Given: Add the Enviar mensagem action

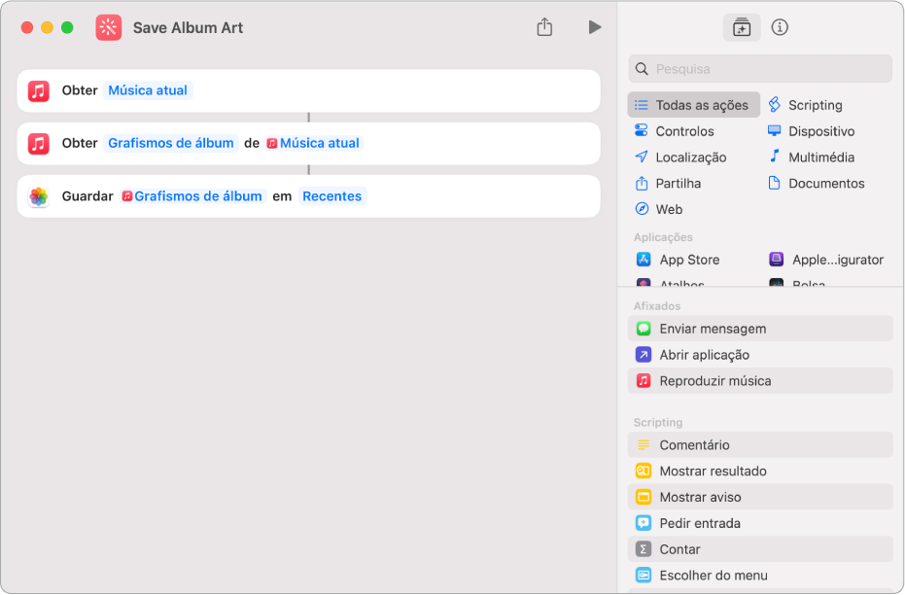Looking at the screenshot, I should [x=760, y=329].
